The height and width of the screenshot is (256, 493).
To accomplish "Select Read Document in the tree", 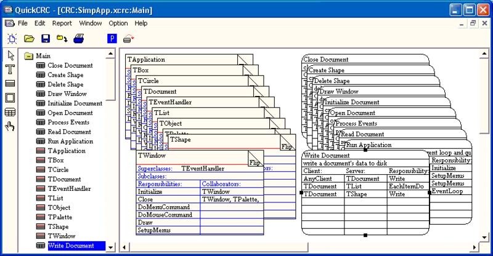I will point(69,132).
